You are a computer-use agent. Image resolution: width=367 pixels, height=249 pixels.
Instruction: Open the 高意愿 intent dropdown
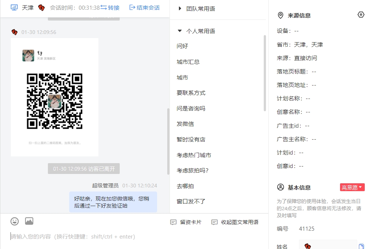click(352, 187)
